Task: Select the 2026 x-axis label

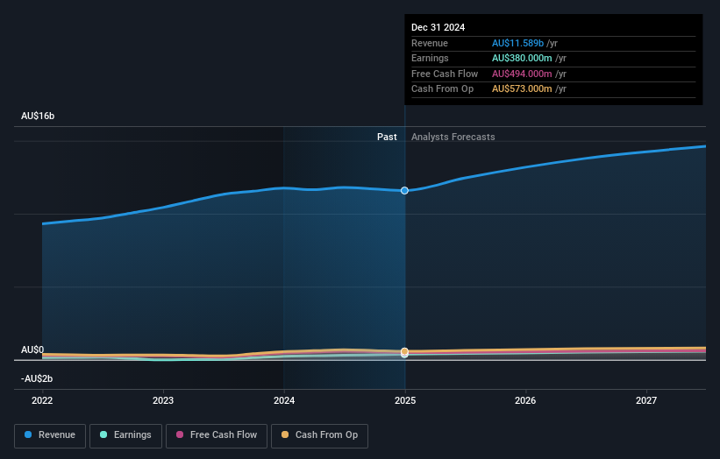Action: click(x=525, y=401)
